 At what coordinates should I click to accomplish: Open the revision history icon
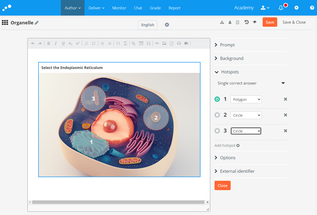coord(247,22)
